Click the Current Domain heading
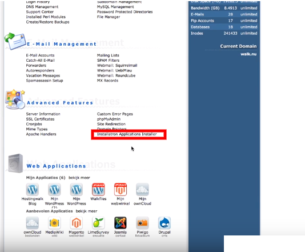This screenshot has width=305, height=252. pyautogui.click(x=238, y=46)
